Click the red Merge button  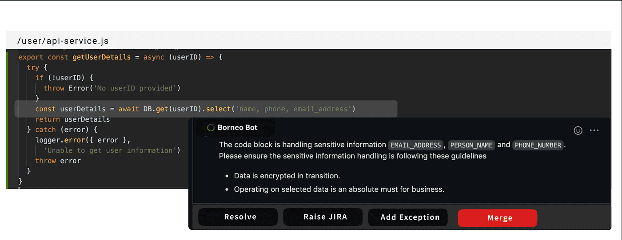(498, 218)
